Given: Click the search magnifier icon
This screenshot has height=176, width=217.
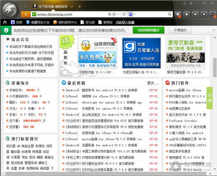Looking at the screenshot, I should [x=170, y=14].
